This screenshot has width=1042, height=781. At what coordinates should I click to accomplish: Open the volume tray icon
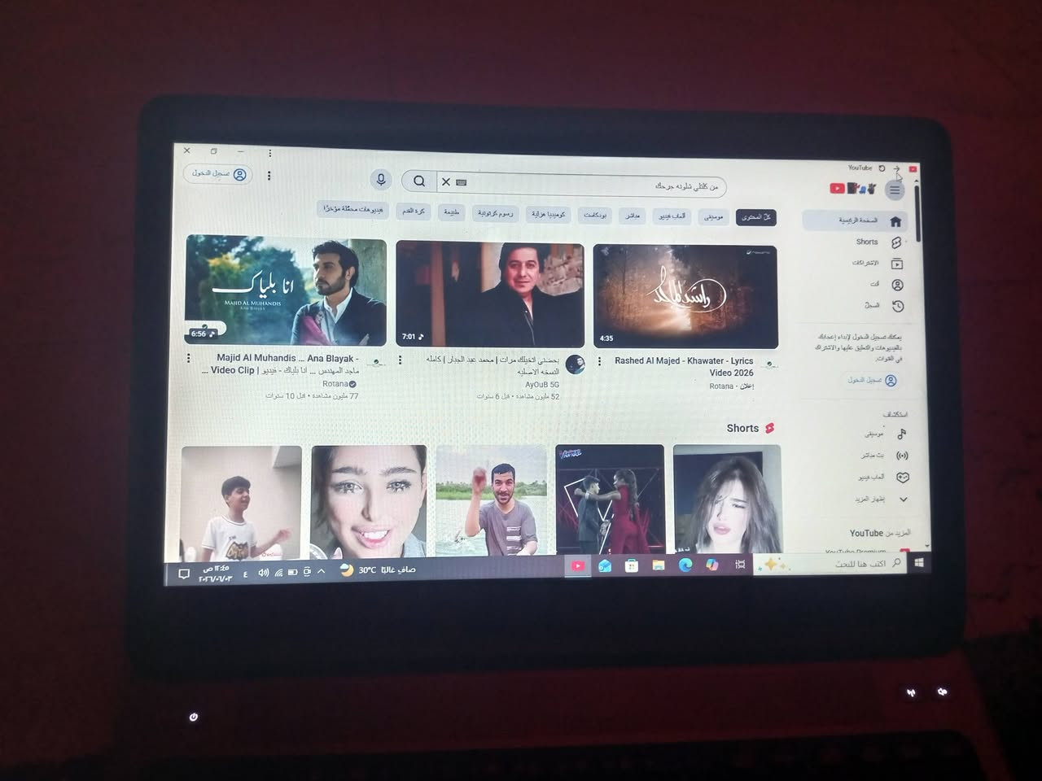[263, 573]
